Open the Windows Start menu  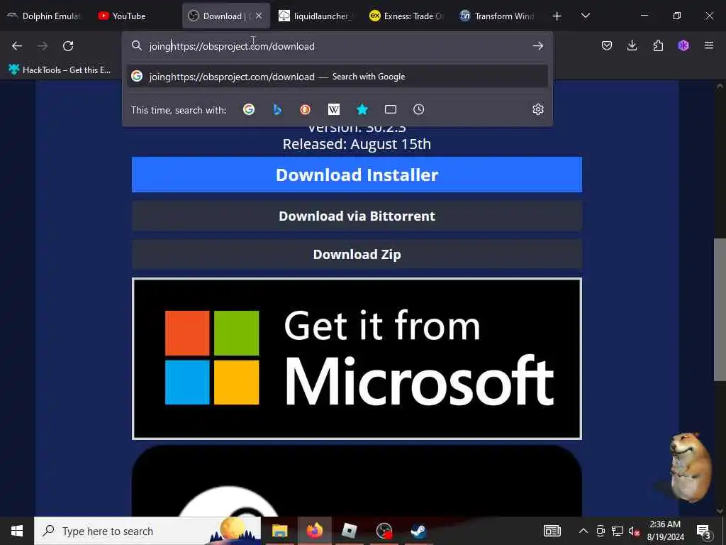(x=17, y=531)
